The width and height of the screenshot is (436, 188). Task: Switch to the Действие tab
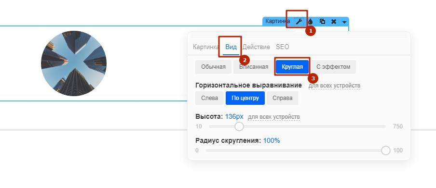(x=256, y=47)
